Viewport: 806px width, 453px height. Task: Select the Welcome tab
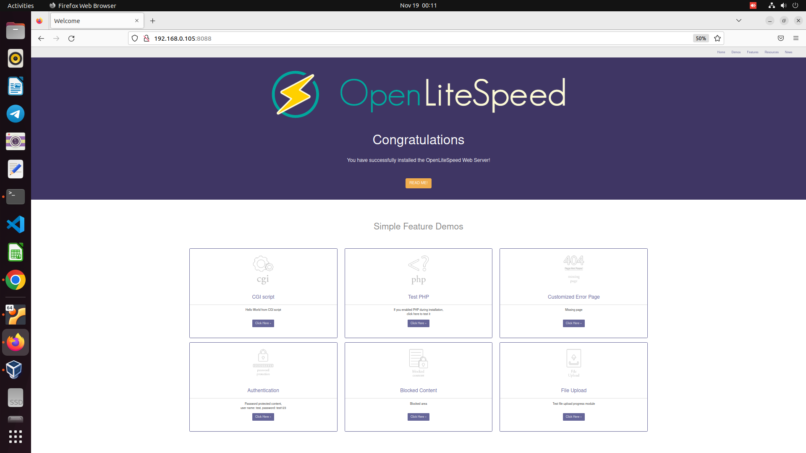(x=97, y=21)
